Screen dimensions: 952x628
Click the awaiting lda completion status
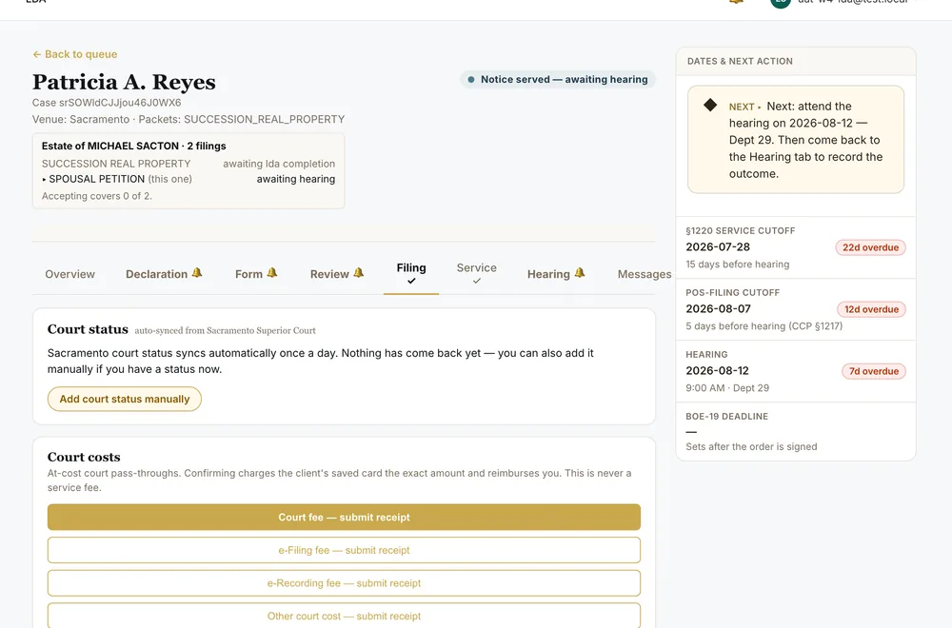click(279, 164)
